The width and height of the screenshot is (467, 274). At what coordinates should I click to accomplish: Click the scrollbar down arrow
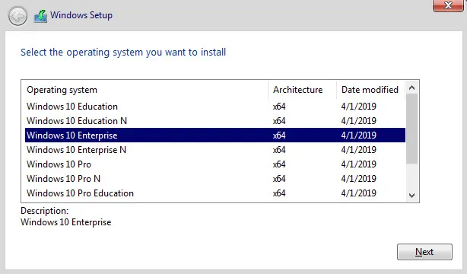point(412,196)
